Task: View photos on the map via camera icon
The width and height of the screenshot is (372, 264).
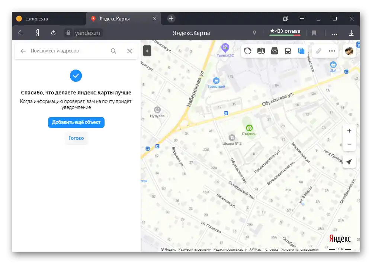Action: click(x=274, y=51)
